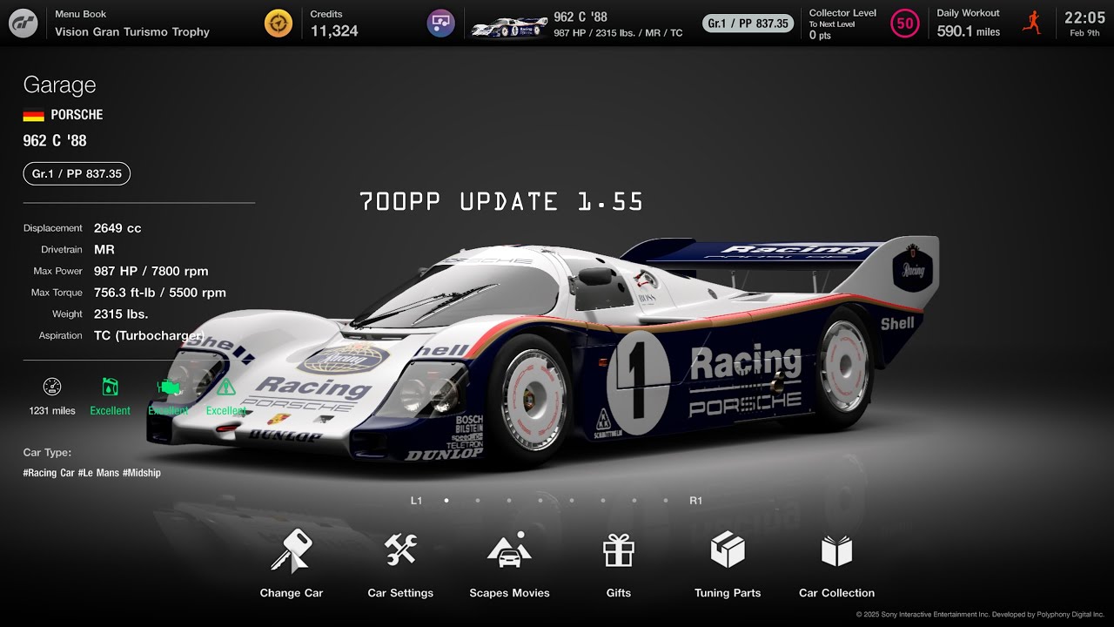Click the oil condition icon
The height and width of the screenshot is (627, 1114).
(x=110, y=387)
